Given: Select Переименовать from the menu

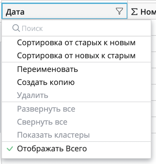Looking at the screenshot, I should click(76, 69).
